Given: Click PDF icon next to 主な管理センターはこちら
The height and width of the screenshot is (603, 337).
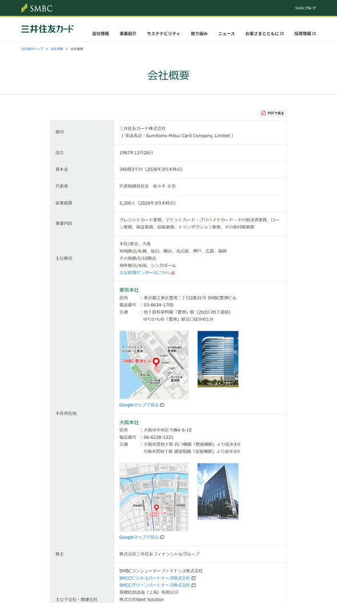Looking at the screenshot, I should coord(173,273).
